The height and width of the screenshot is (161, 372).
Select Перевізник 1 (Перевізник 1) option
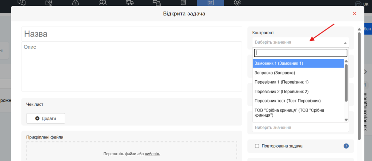tap(298, 82)
